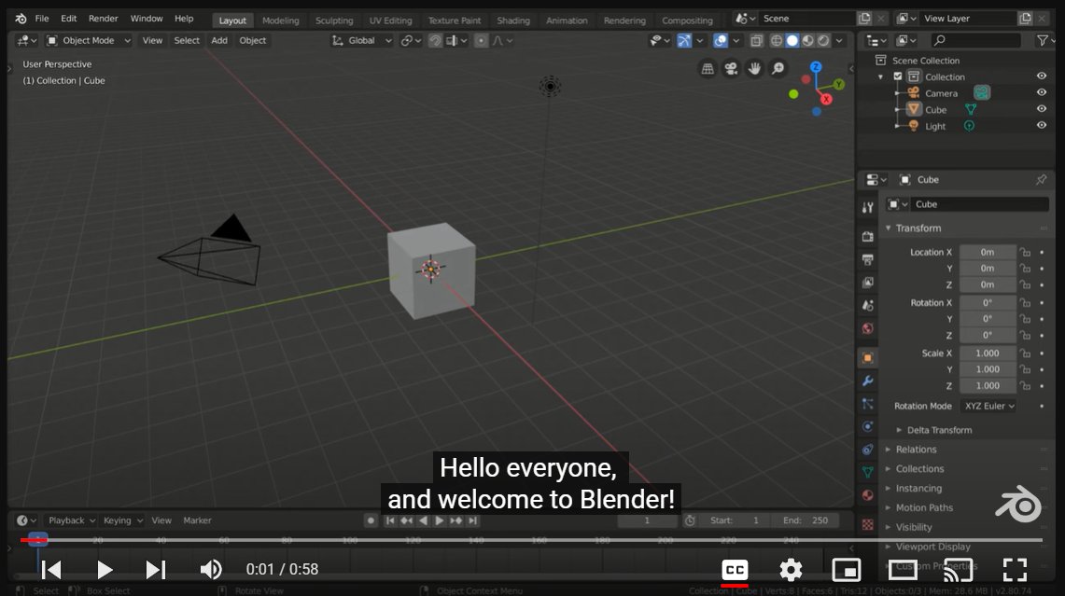Switch to the Modeling workspace tab
The height and width of the screenshot is (596, 1065).
[x=281, y=21]
